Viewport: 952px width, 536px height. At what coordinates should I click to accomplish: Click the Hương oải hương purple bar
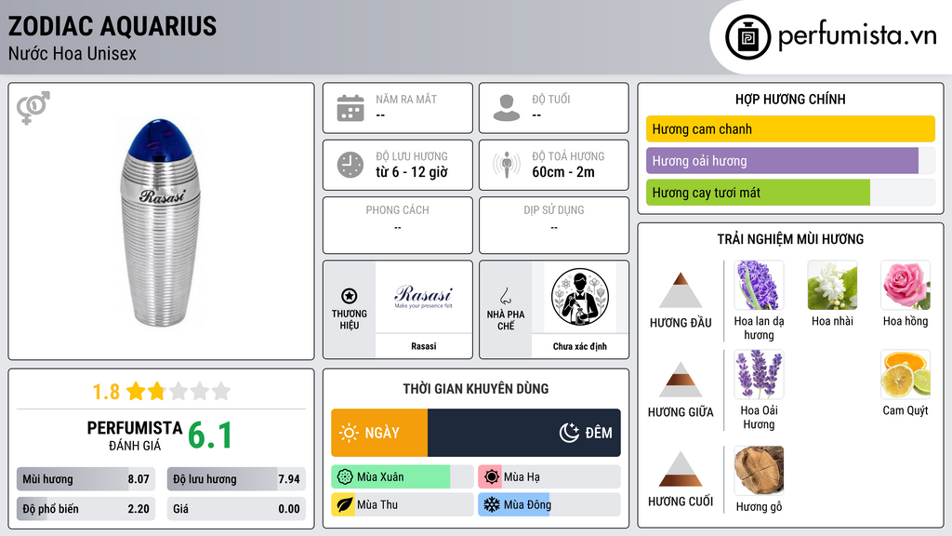click(x=790, y=161)
